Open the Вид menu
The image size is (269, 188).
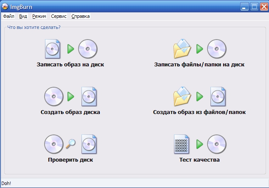[23, 16]
